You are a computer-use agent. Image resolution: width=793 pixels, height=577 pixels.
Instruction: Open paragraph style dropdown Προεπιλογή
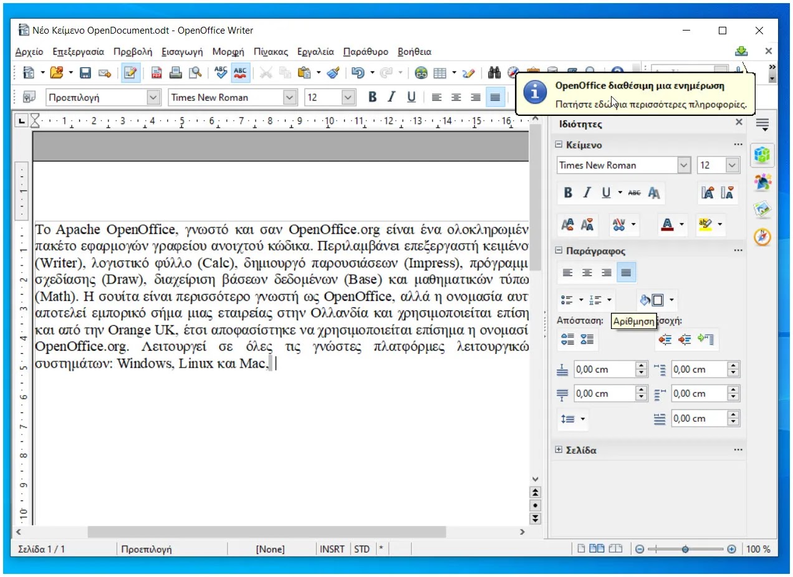[x=153, y=97]
